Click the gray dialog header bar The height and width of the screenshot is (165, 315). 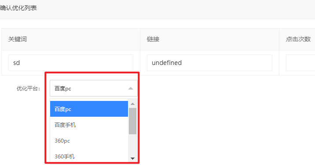point(157,9)
